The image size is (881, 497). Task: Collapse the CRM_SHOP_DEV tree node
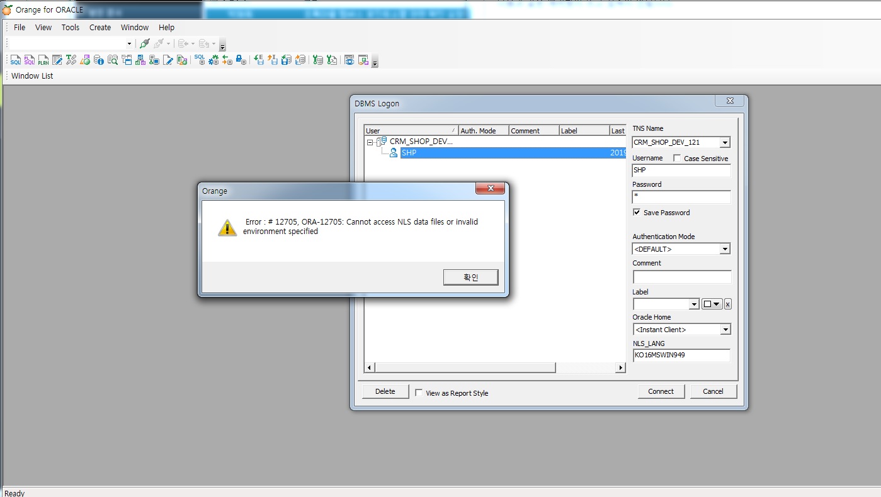tap(370, 142)
